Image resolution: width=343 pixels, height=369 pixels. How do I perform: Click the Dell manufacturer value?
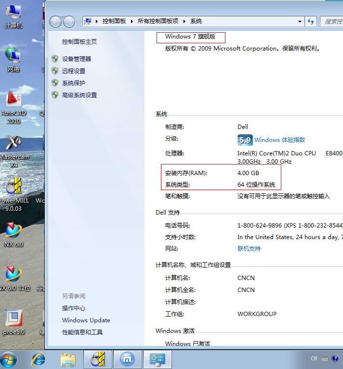pos(243,127)
